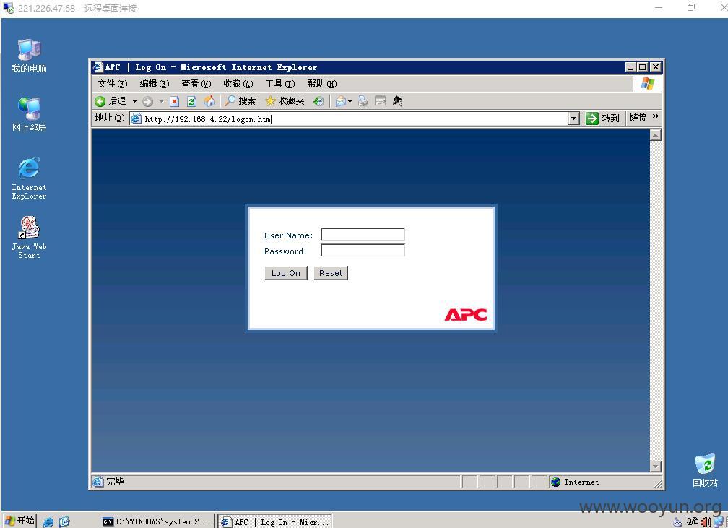
Task: Click the address bar URL field
Action: click(x=355, y=119)
